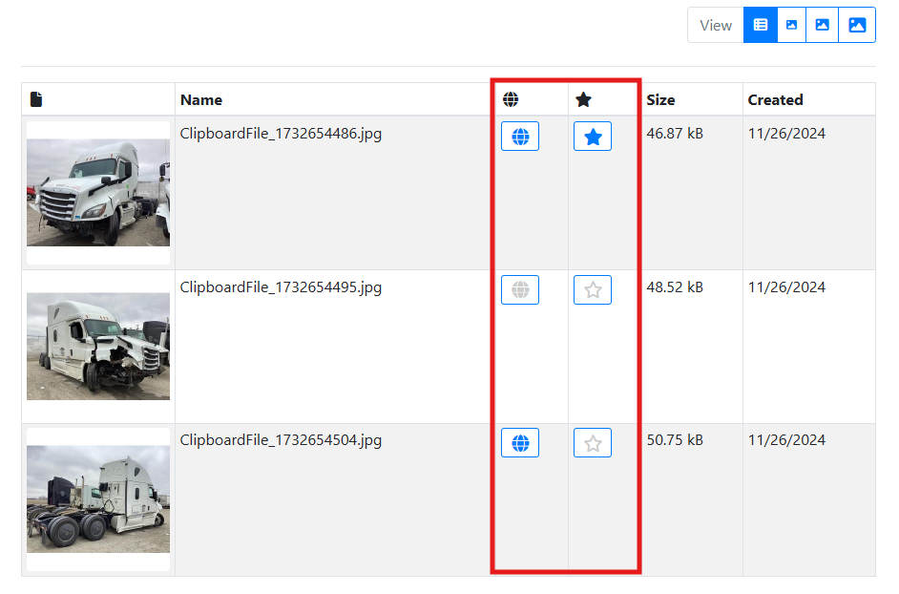Star the ClipboardFile_1732654504.jpg file
Viewport: 899px width, 594px height.
(x=593, y=443)
